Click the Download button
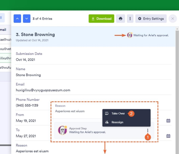Viewport: 179px width, 154px height. [102, 19]
